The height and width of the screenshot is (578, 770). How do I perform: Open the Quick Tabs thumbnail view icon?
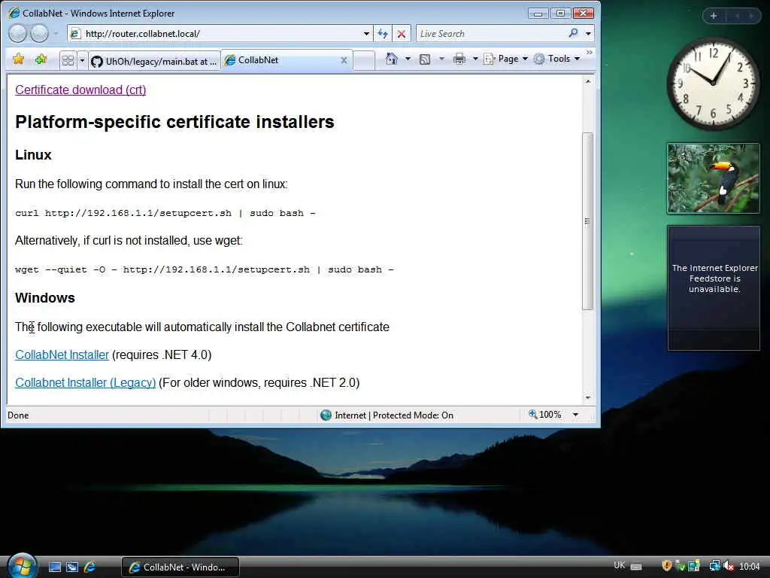click(x=68, y=60)
